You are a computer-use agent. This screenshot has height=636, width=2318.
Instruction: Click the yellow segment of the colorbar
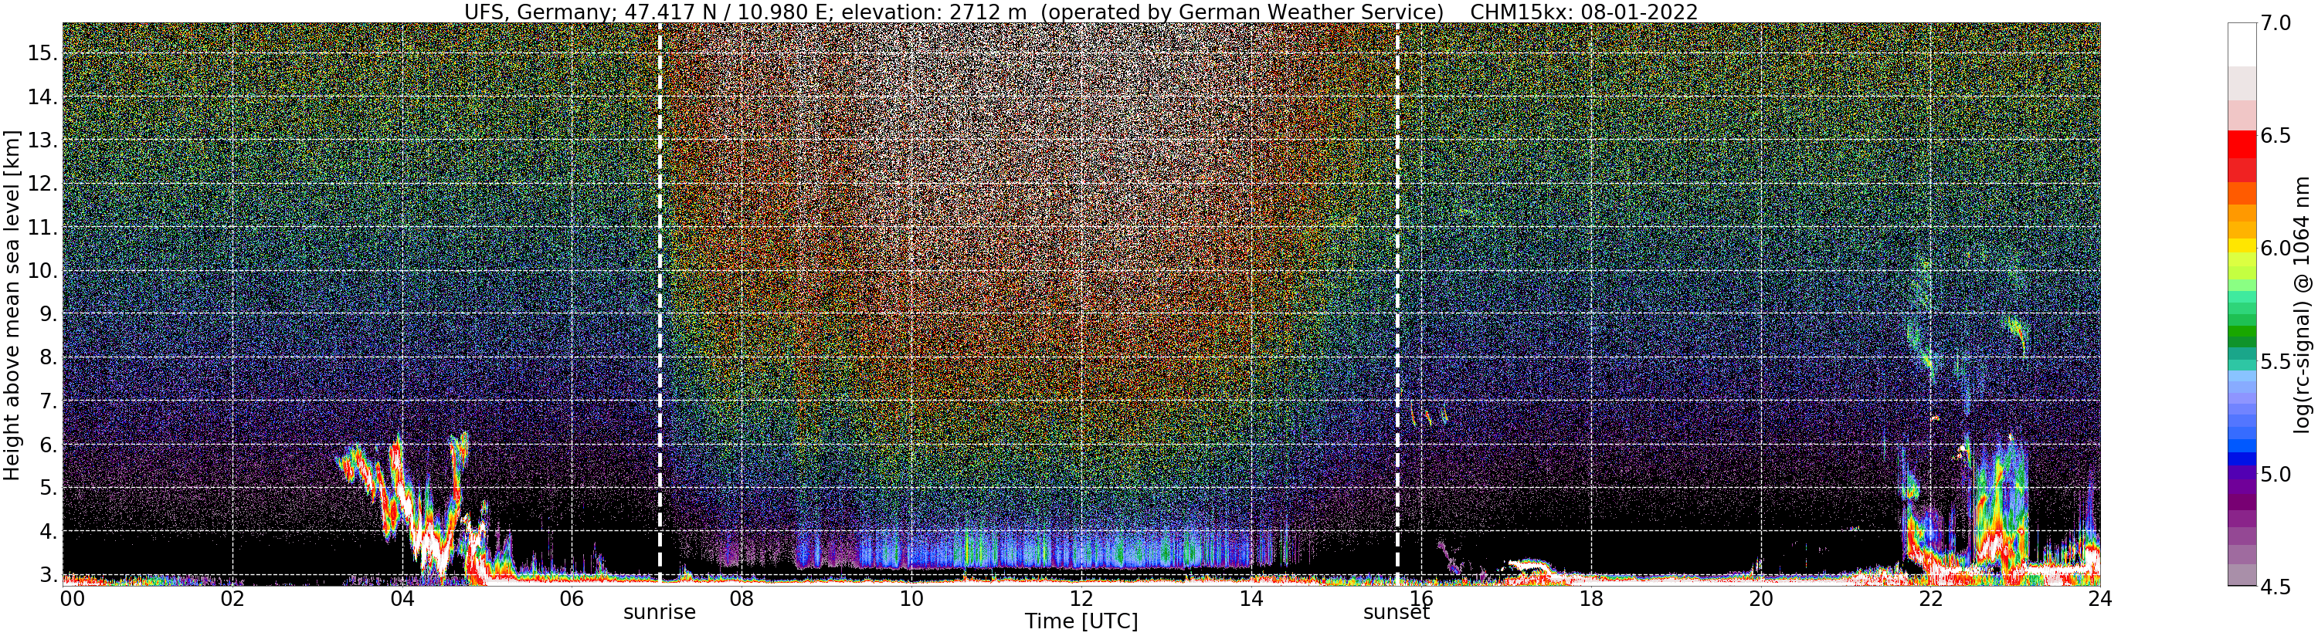(2242, 245)
